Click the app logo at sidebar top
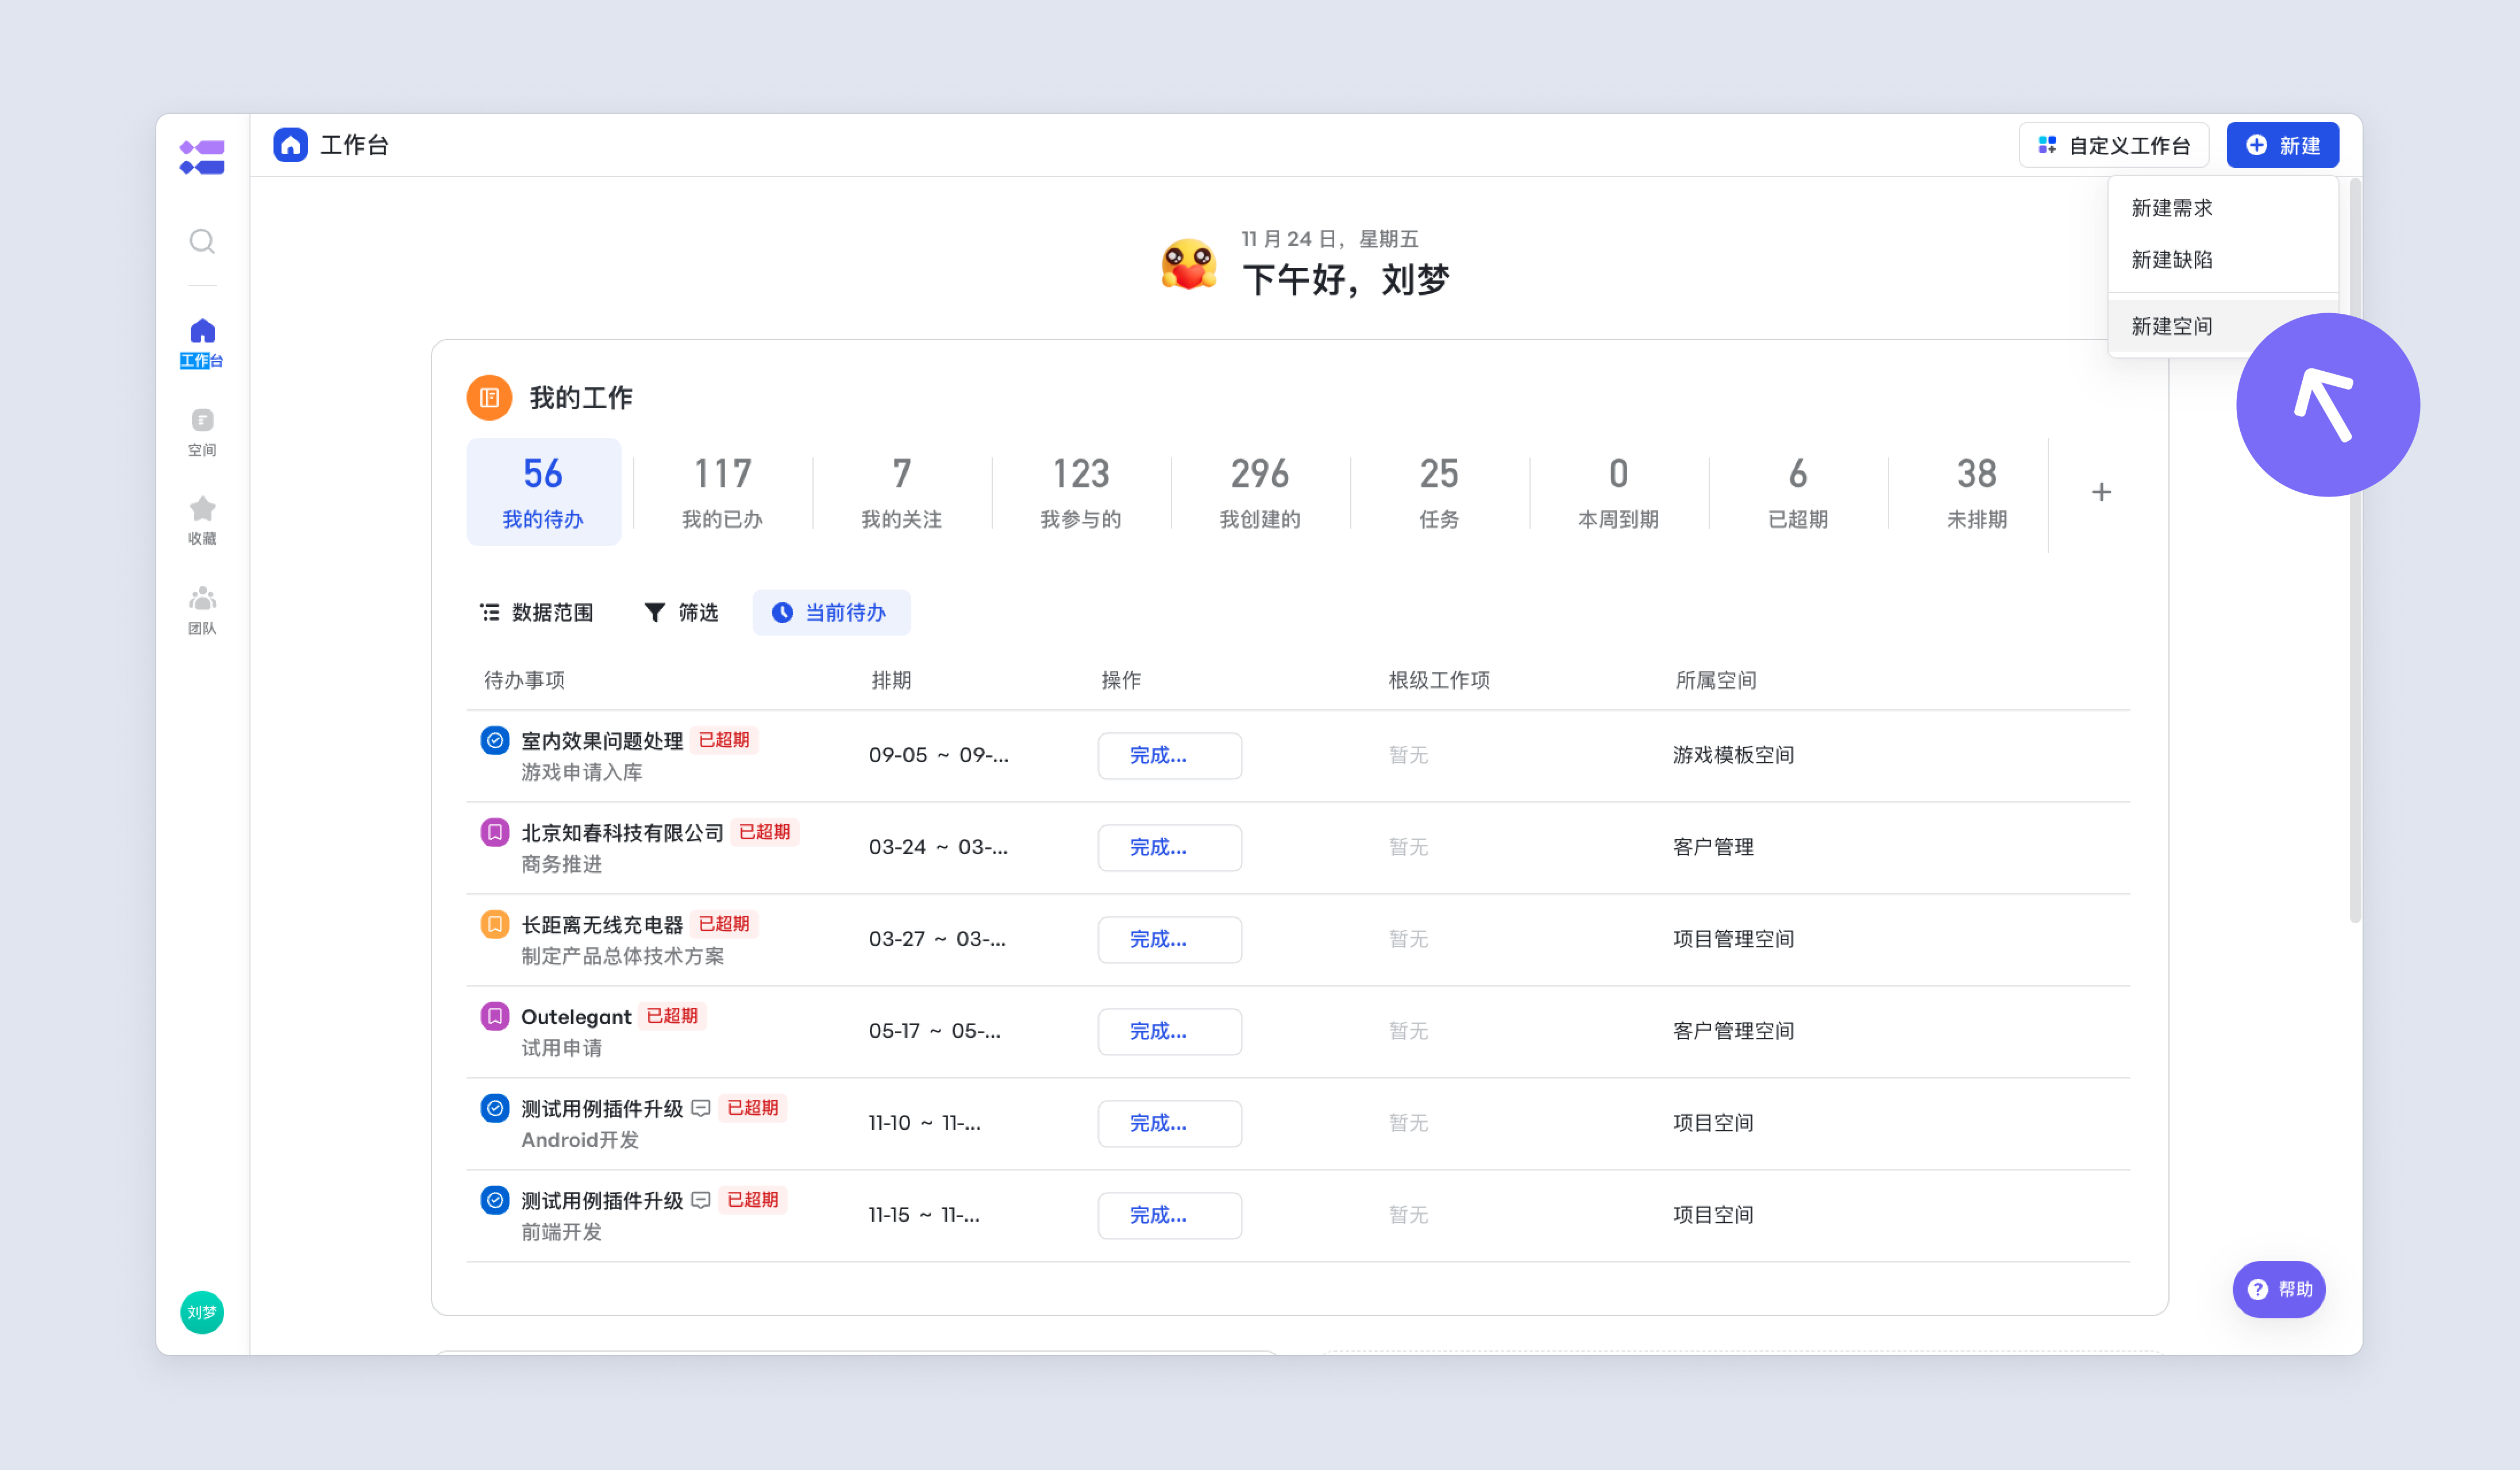Screen dimensions: 2520x1470 tap(202, 157)
